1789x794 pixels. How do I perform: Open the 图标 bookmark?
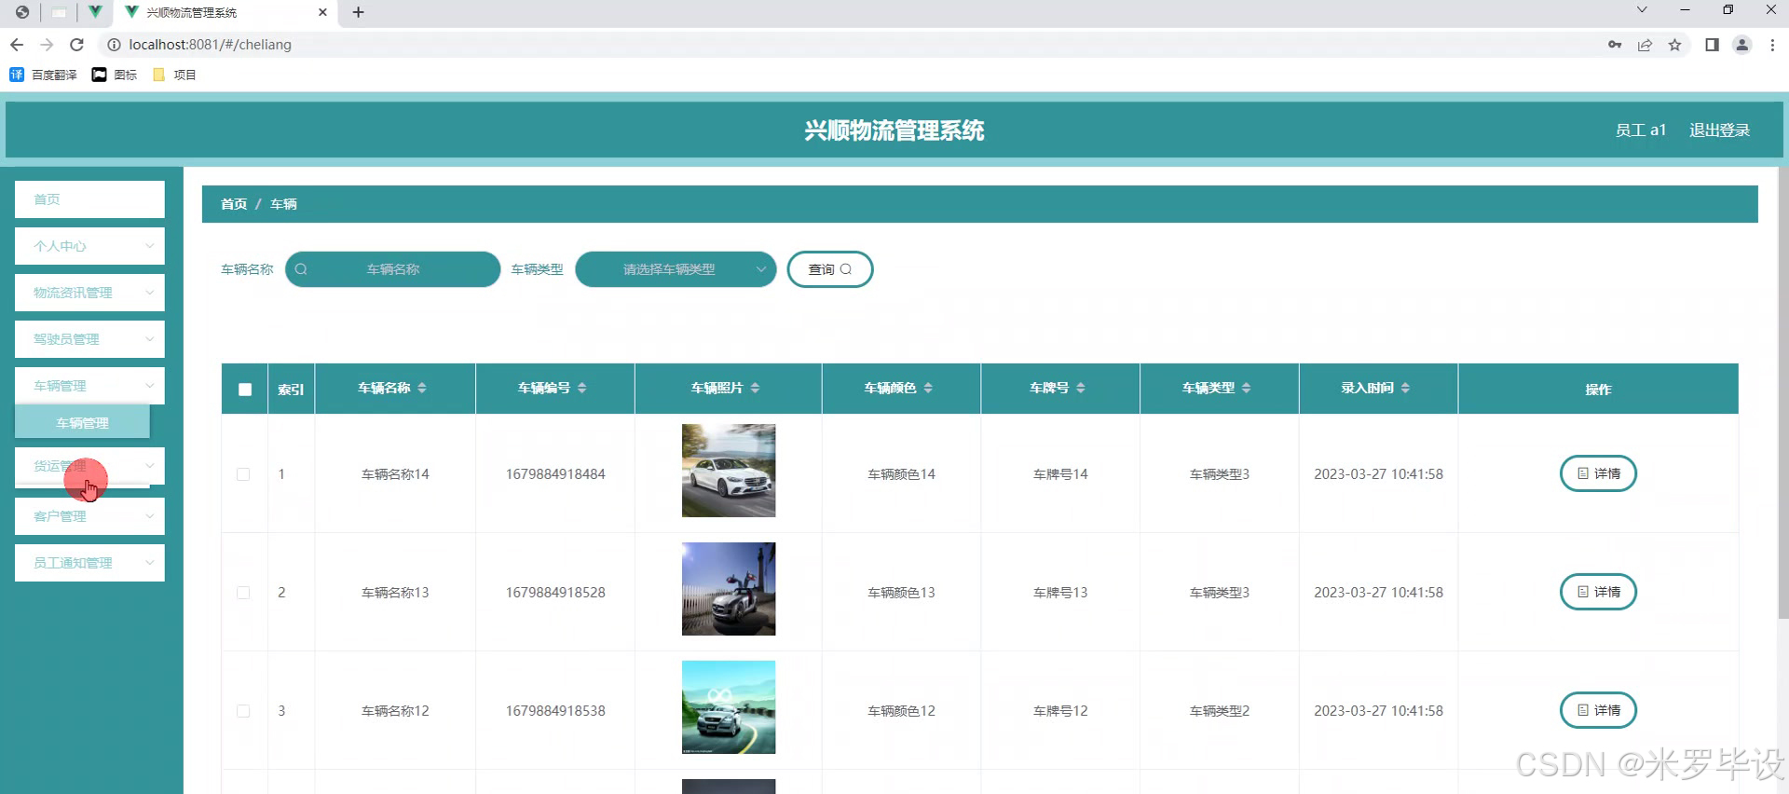[x=115, y=75]
